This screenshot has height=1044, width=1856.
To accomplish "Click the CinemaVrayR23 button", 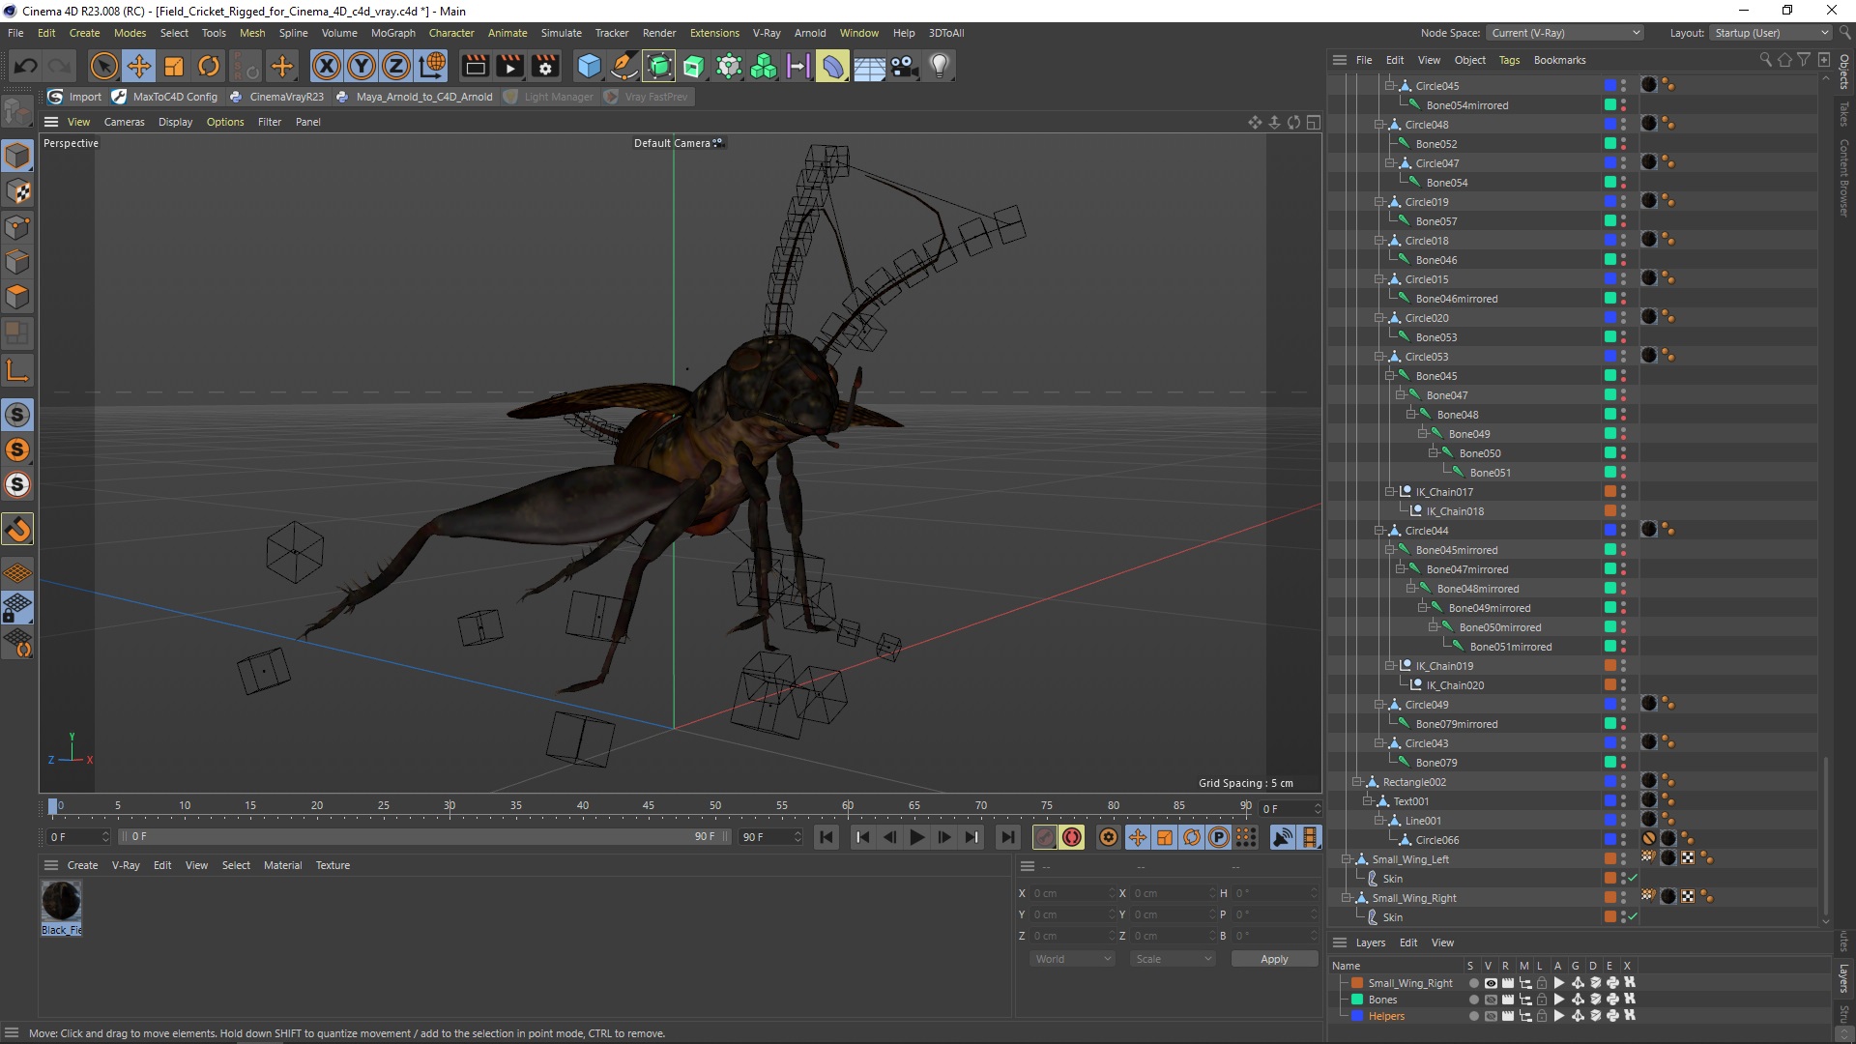I will tap(276, 97).
